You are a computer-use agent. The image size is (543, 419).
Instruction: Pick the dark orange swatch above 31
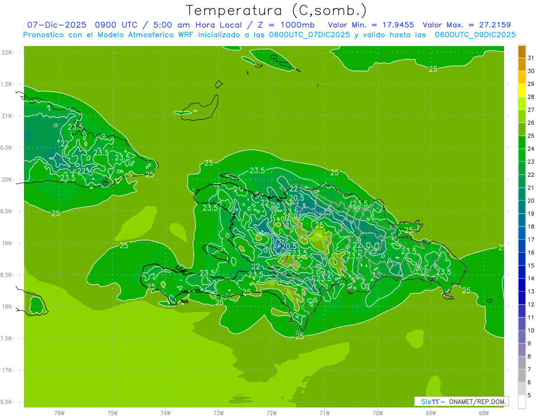[x=522, y=52]
